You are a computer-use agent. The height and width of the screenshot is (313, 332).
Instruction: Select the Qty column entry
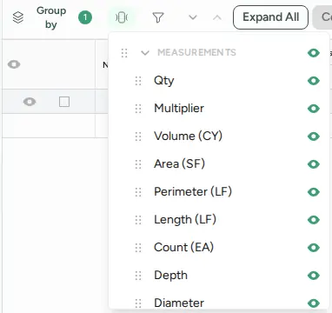point(164,81)
